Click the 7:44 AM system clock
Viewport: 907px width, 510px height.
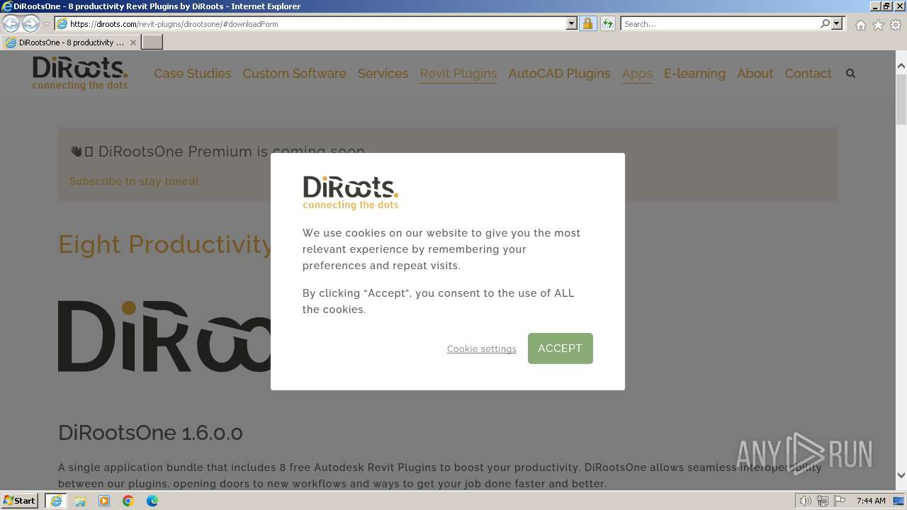pyautogui.click(x=871, y=501)
